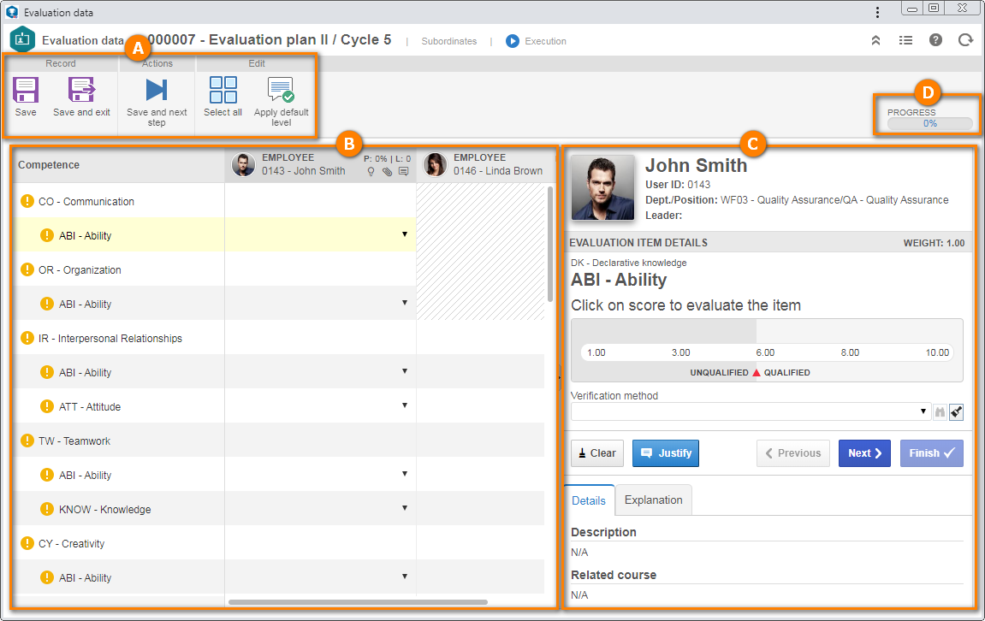
Task: Click the Finish button
Action: coord(932,453)
